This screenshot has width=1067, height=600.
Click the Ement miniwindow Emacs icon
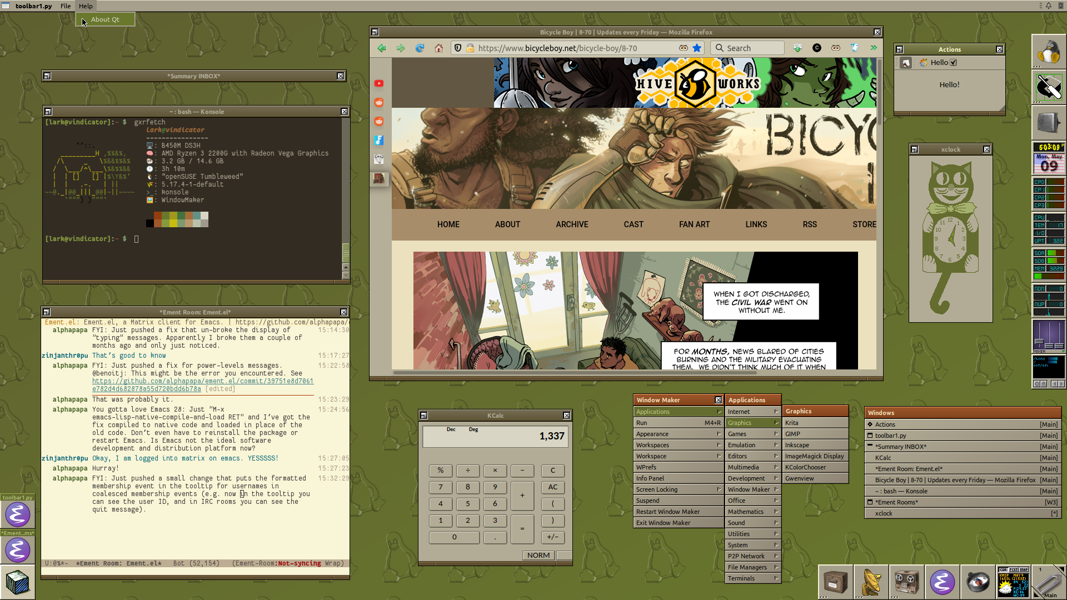pos(18,551)
